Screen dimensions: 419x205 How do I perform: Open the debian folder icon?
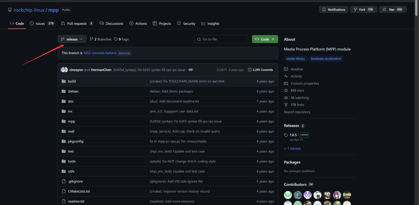[x=64, y=91]
